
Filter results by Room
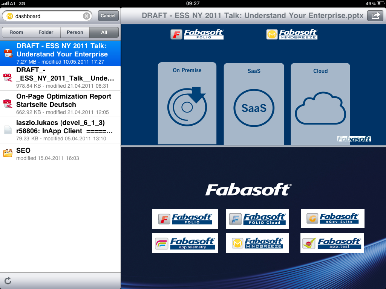click(16, 32)
